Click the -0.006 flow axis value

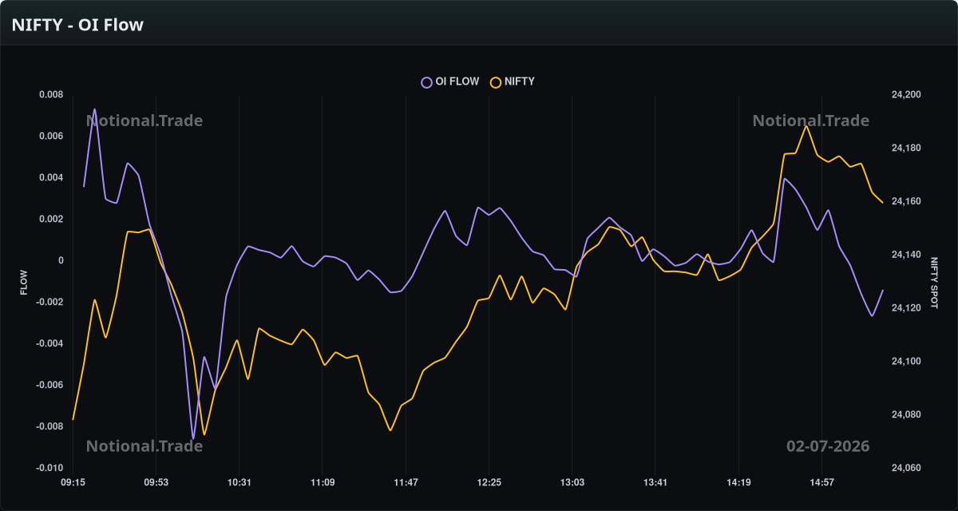pos(49,386)
